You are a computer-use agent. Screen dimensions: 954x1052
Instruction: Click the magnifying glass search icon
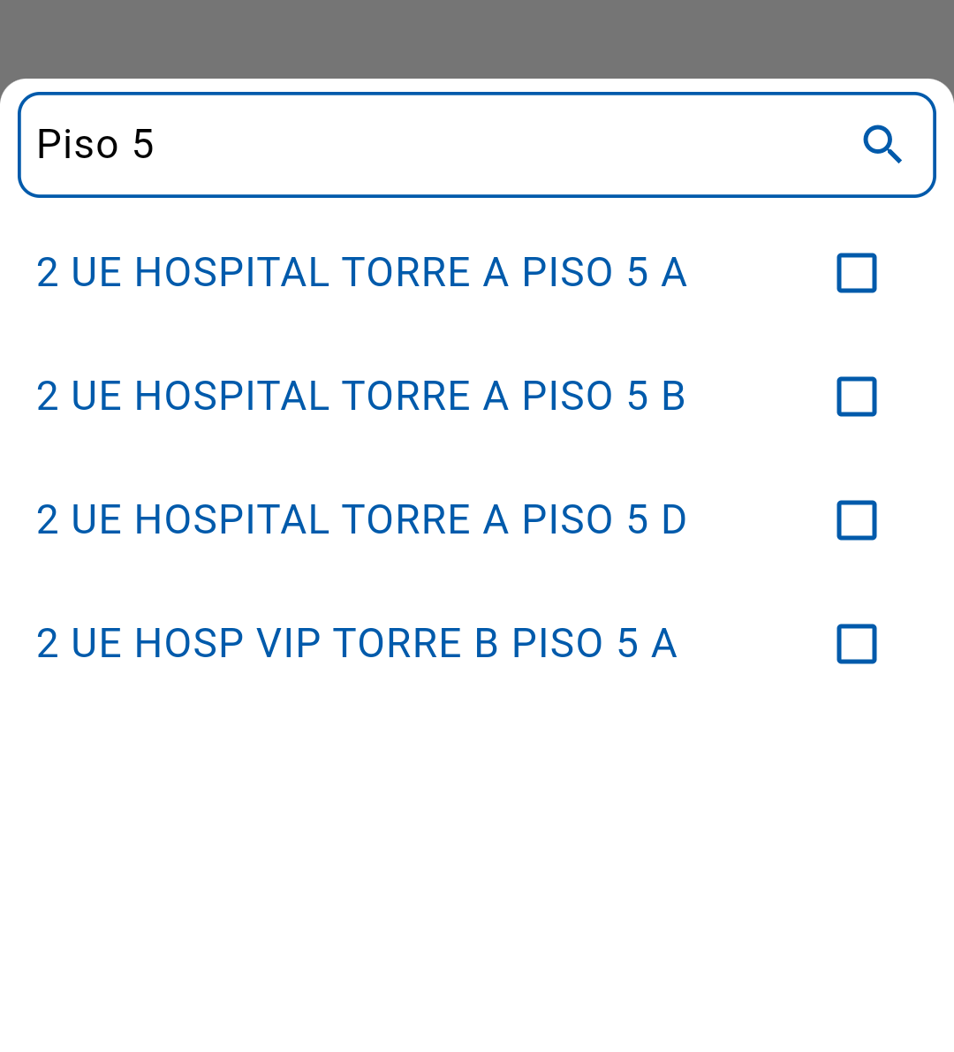pos(882,144)
